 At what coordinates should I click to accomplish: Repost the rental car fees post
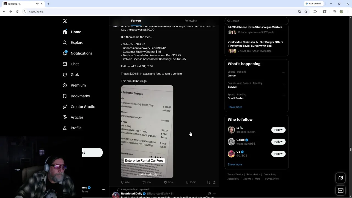[147, 182]
